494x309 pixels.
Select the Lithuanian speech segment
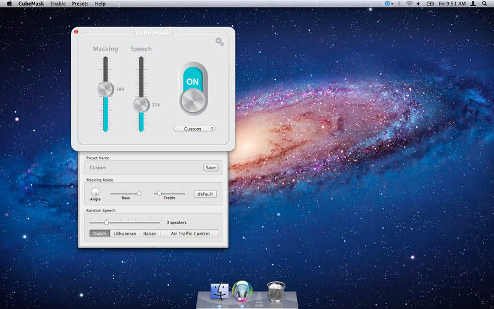tap(125, 234)
